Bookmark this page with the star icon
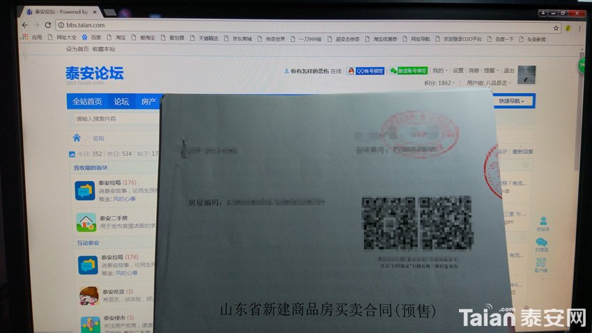This screenshot has width=592, height=333. 556,28
